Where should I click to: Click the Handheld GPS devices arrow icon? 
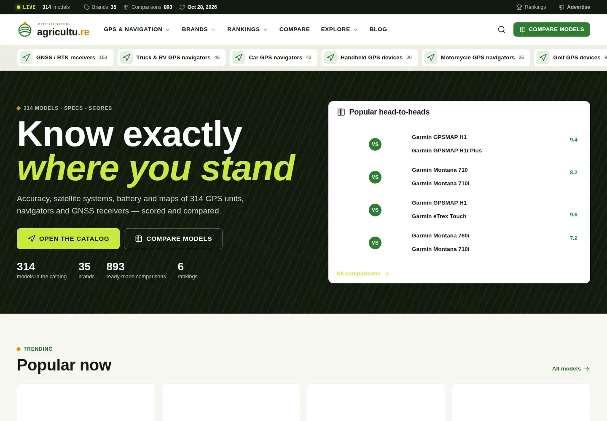[331, 58]
